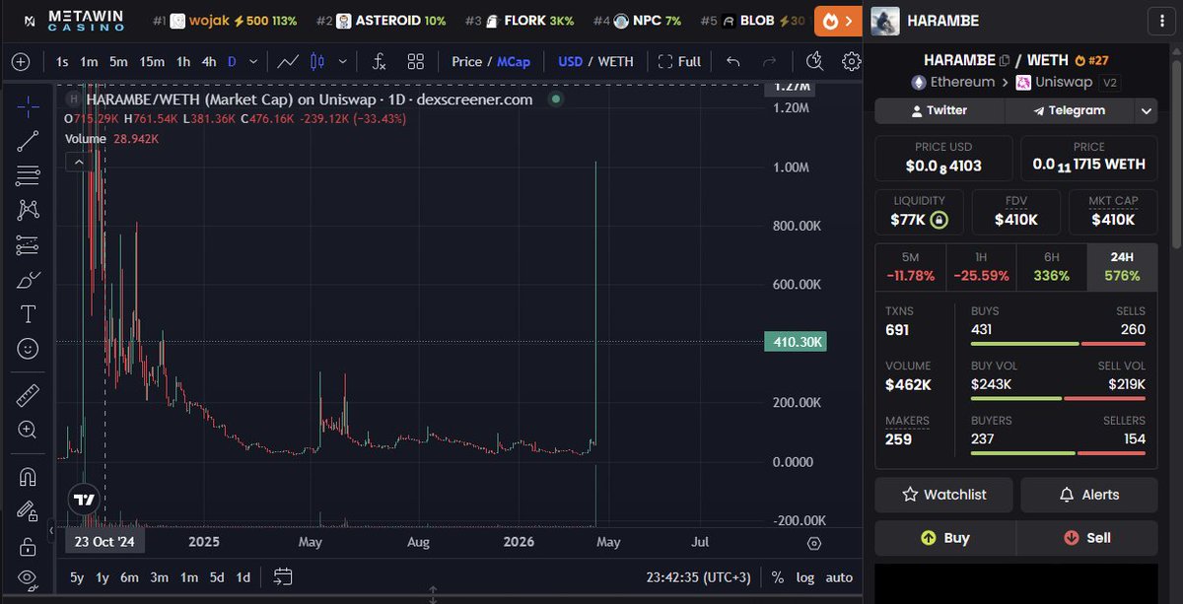Open trending token #2 ASTEROID
Screen dimensions: 1183x604
pos(382,21)
